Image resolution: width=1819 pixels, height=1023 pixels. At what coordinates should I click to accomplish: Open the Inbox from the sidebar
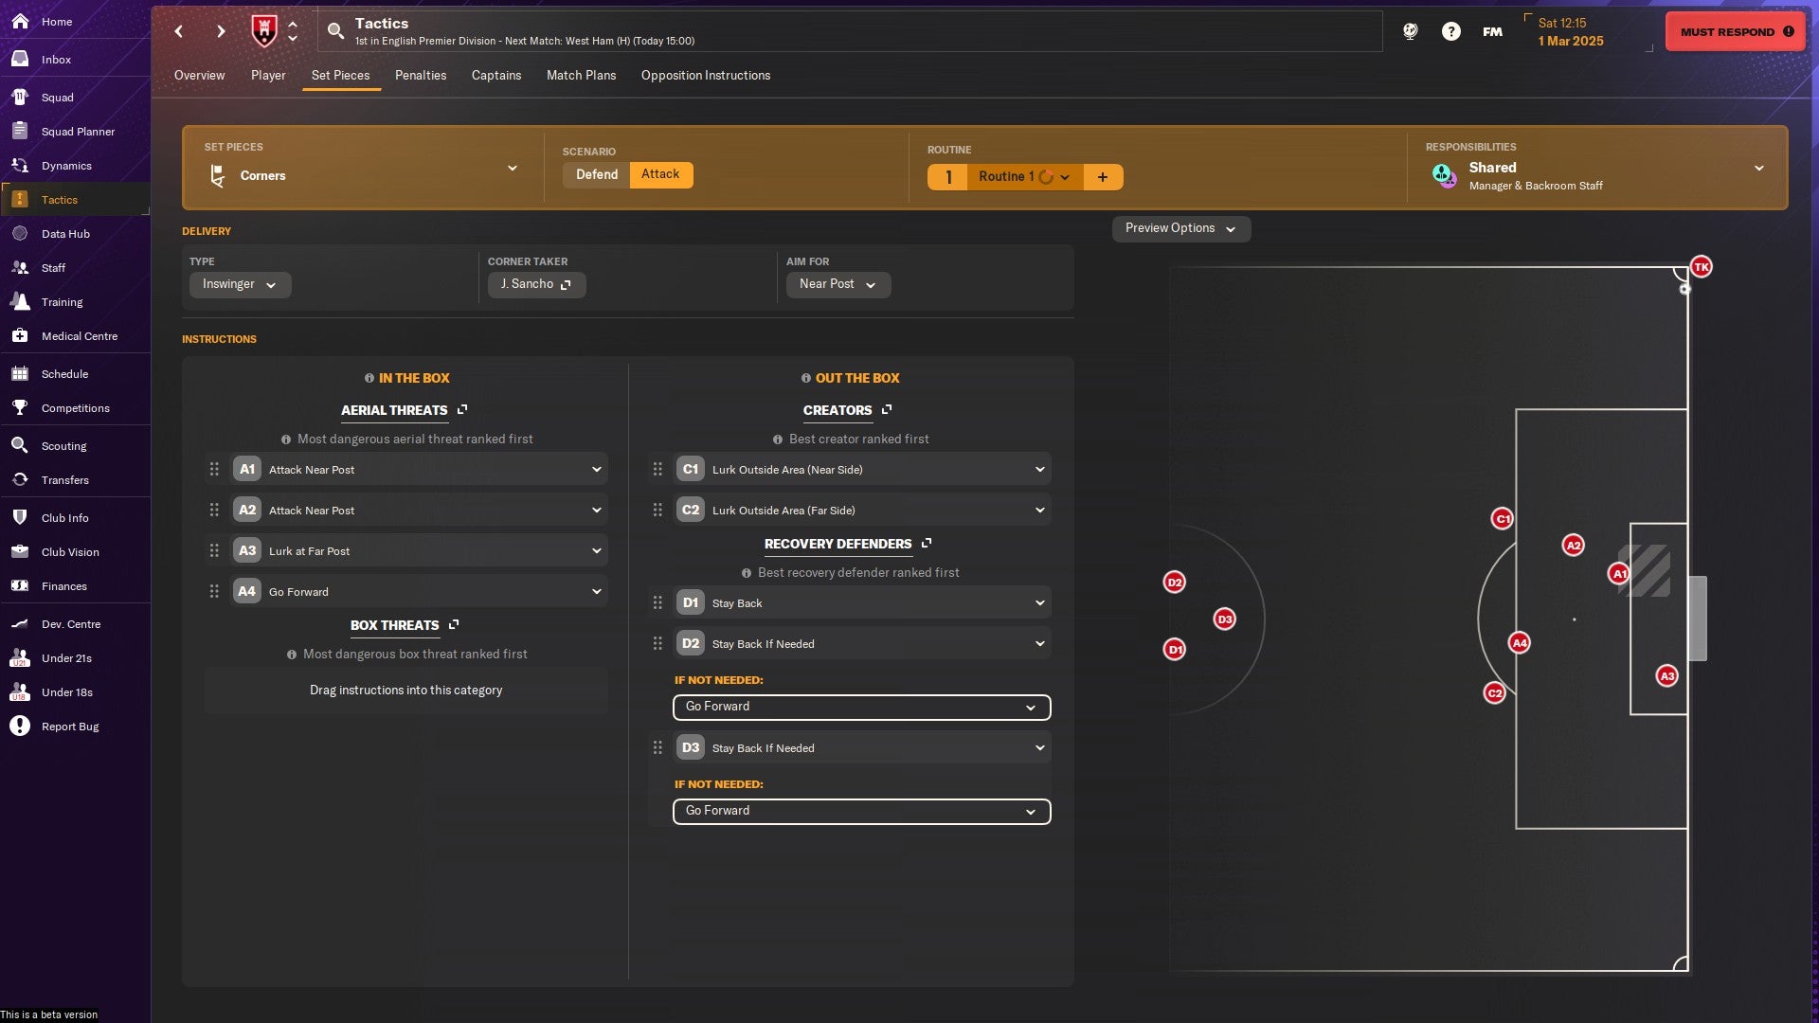pos(56,59)
